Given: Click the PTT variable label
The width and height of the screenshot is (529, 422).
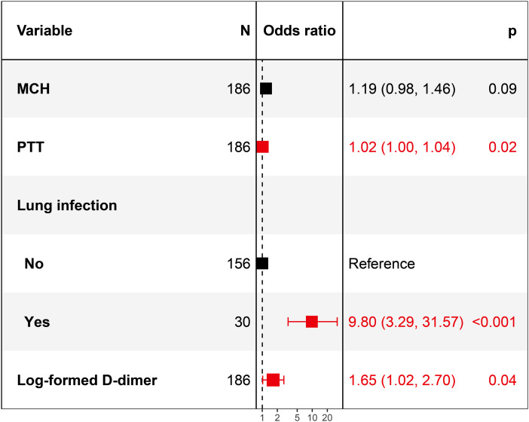Looking at the screenshot, I should pos(31,147).
